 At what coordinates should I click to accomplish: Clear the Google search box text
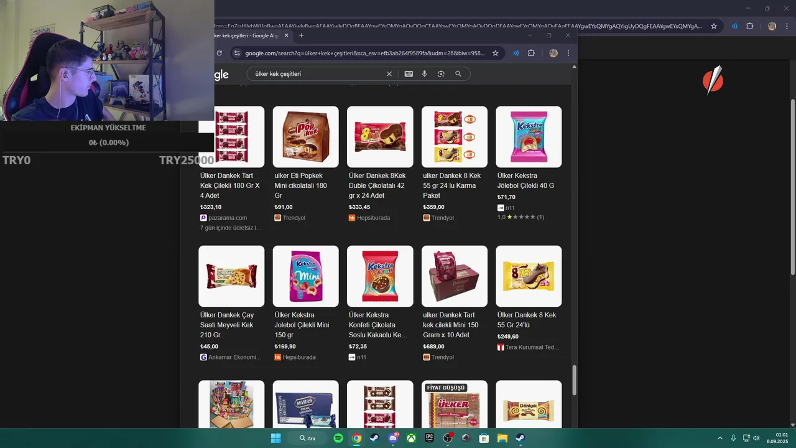coord(389,73)
